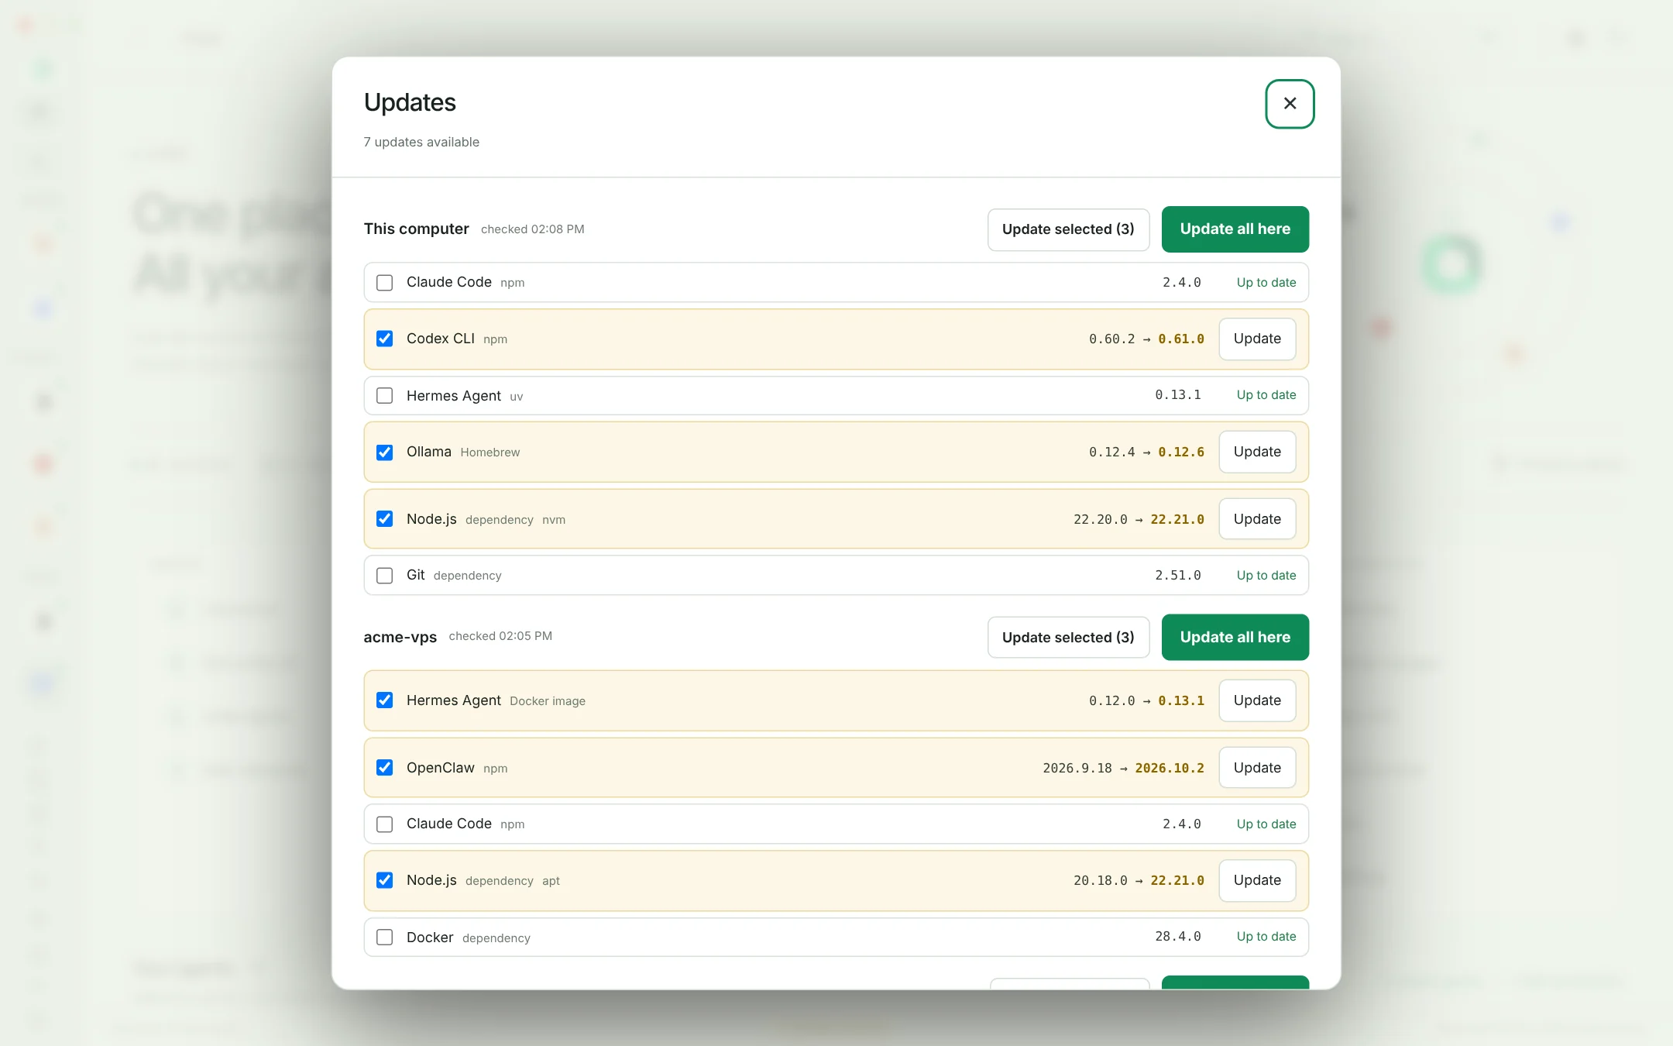Image resolution: width=1673 pixels, height=1046 pixels.
Task: Click the '7 updates available' text
Action: coord(421,142)
